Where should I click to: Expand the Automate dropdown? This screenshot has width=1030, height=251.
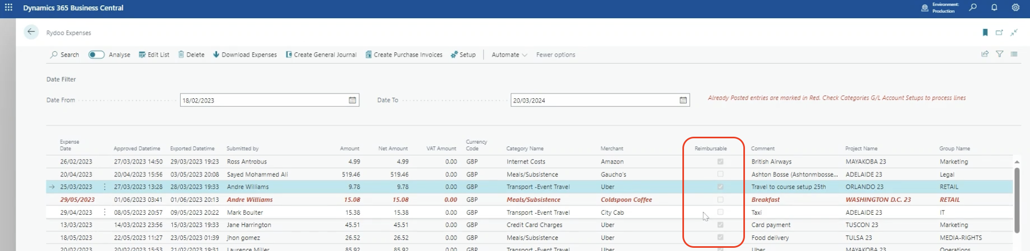pyautogui.click(x=509, y=54)
